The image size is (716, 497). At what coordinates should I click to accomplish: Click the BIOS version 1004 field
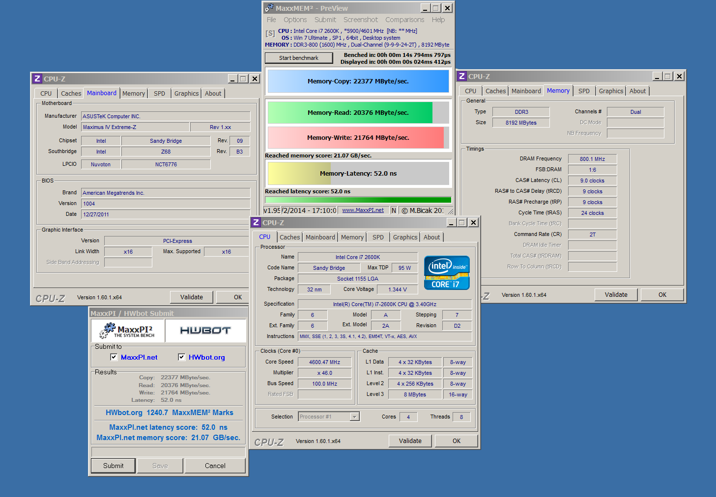click(166, 204)
